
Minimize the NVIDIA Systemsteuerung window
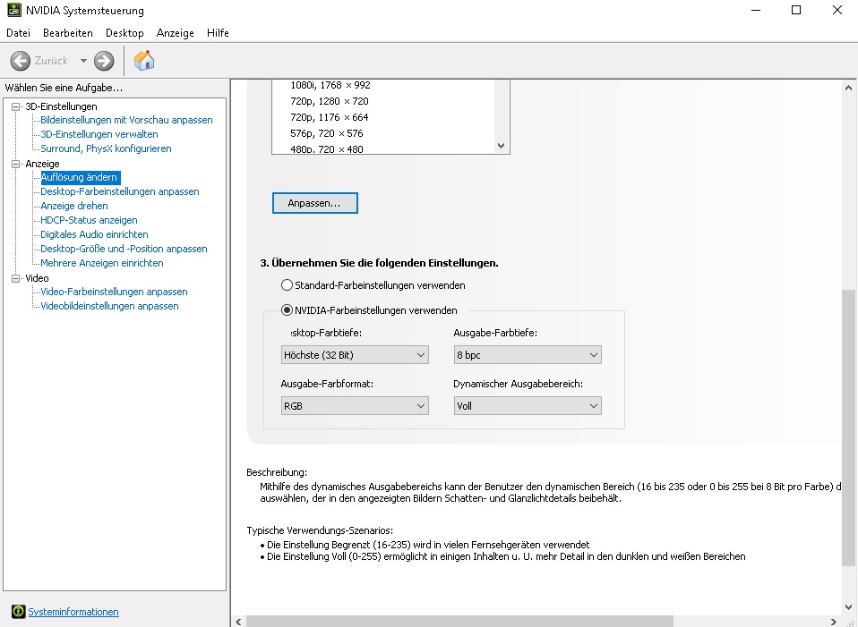tap(756, 11)
